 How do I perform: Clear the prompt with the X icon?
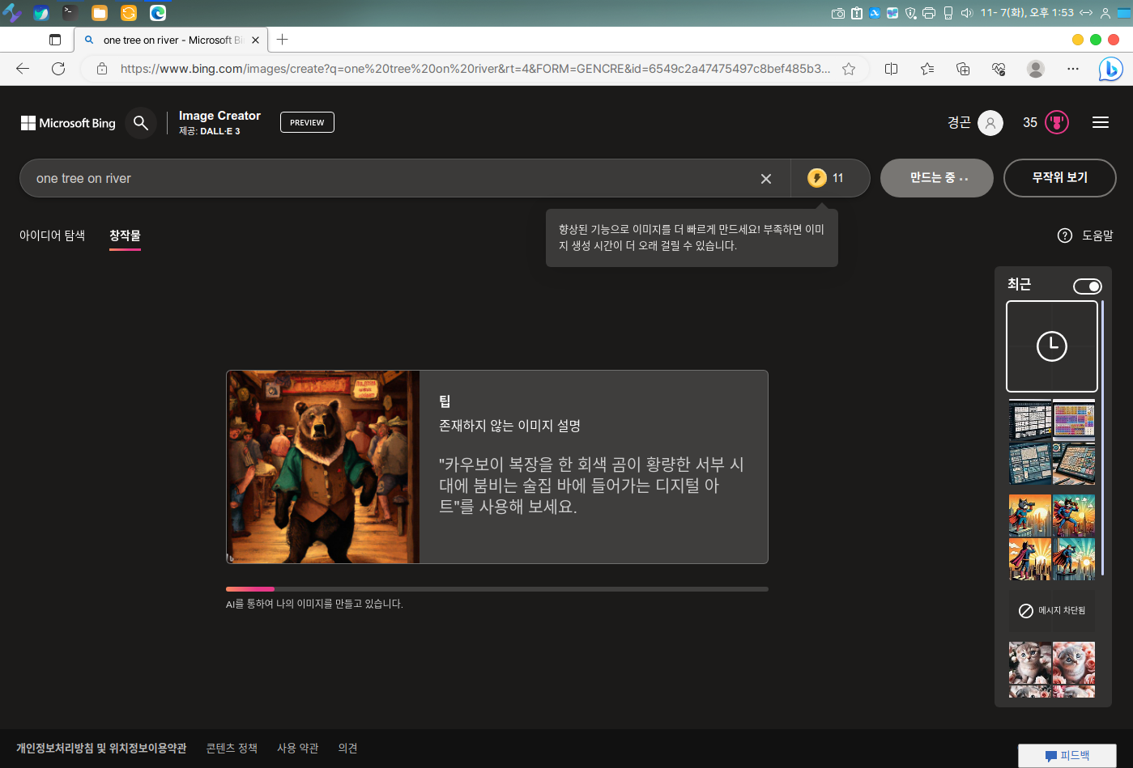click(x=766, y=179)
